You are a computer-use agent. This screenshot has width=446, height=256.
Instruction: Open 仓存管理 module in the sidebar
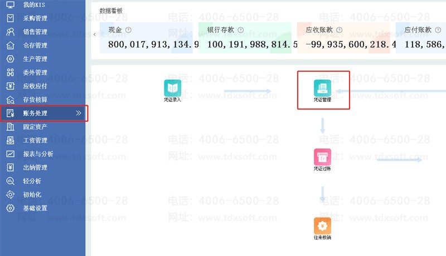pos(35,45)
